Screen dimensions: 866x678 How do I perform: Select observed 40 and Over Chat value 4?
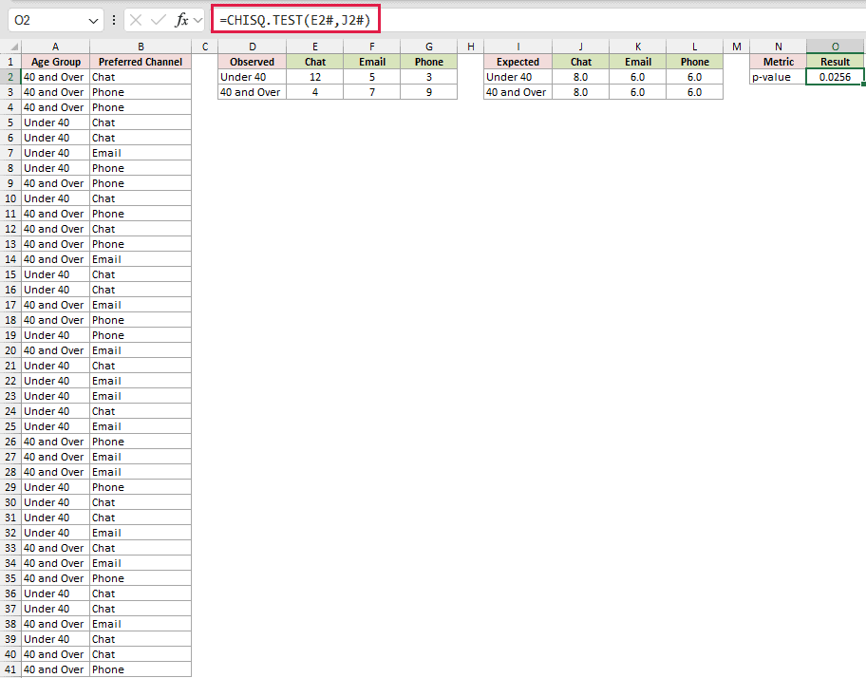coord(315,92)
